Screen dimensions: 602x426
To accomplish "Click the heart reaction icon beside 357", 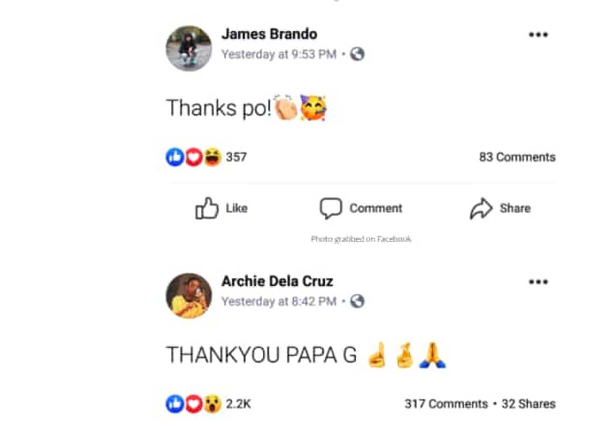I will 194,157.
